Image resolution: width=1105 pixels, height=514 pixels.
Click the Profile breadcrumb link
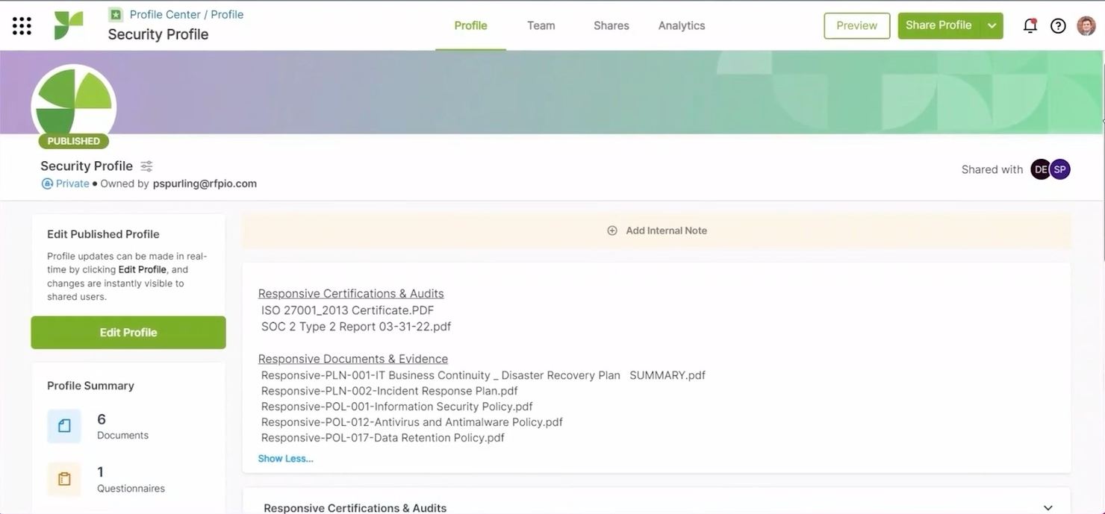pos(227,14)
